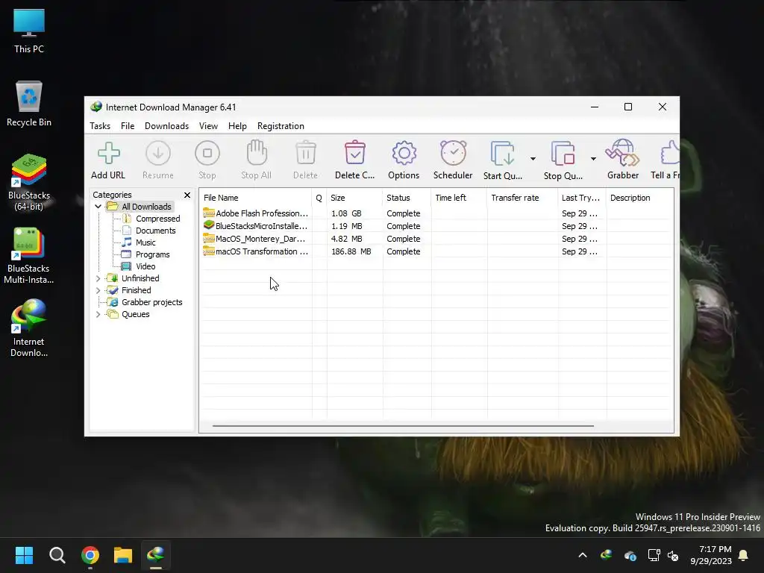
Task: Select the macOS Transformation download row
Action: click(x=436, y=251)
